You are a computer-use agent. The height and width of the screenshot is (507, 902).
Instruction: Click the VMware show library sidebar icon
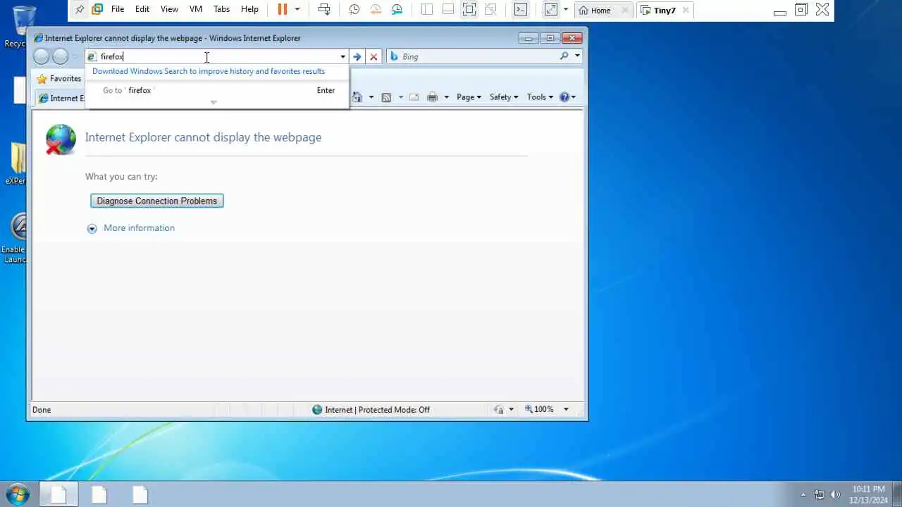(x=427, y=9)
